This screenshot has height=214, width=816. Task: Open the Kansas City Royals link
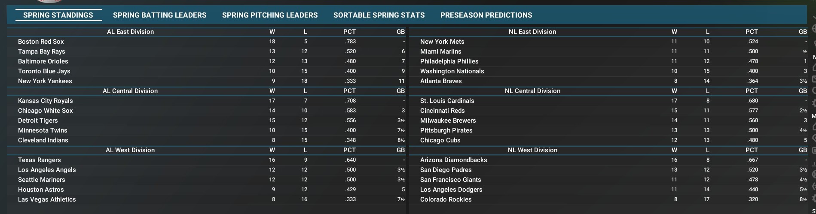pyautogui.click(x=46, y=101)
